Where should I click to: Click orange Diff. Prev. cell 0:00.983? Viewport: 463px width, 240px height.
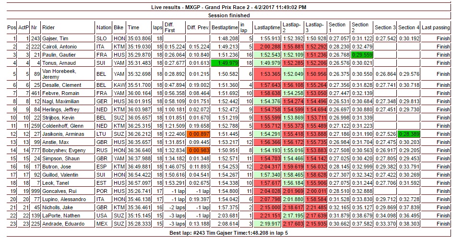(198, 150)
